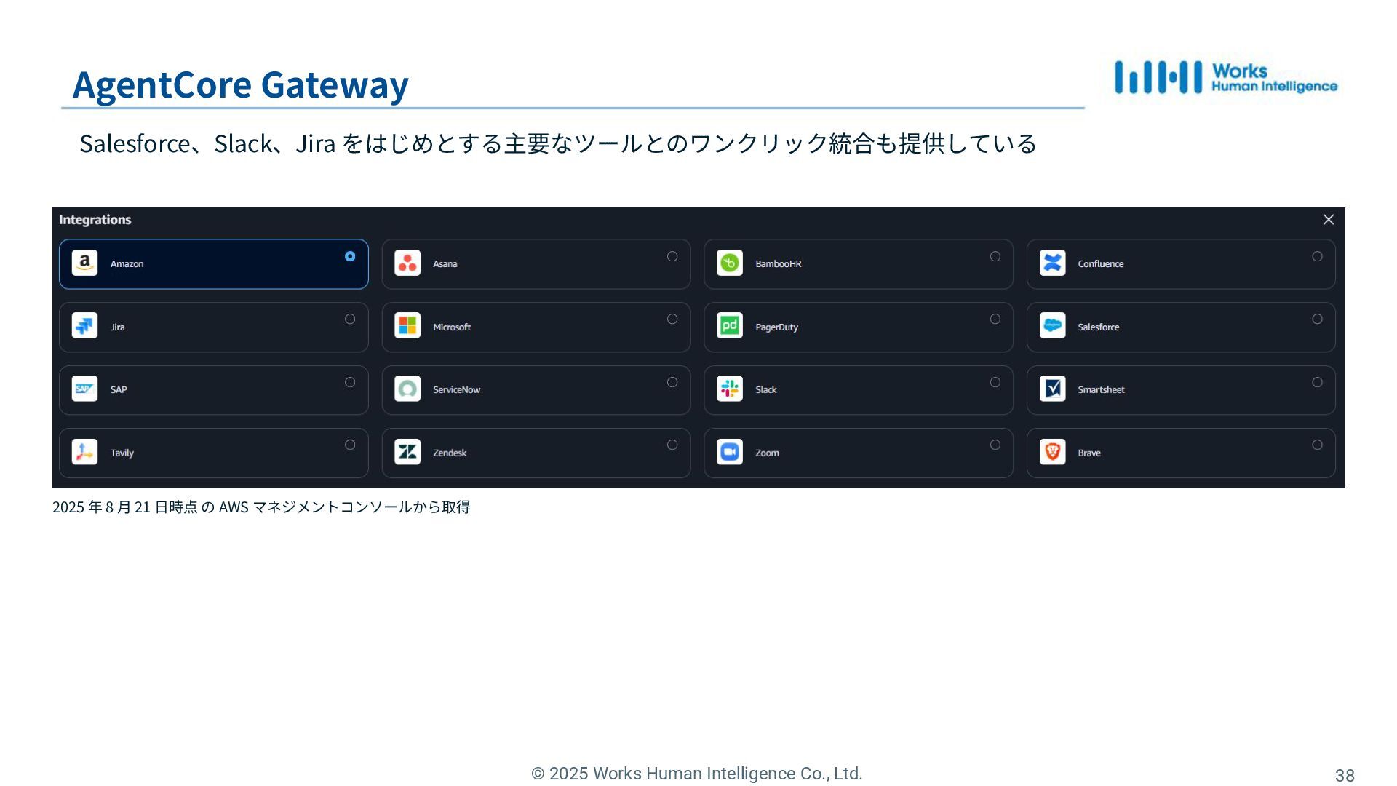Click the Asana integration label

coord(445,264)
